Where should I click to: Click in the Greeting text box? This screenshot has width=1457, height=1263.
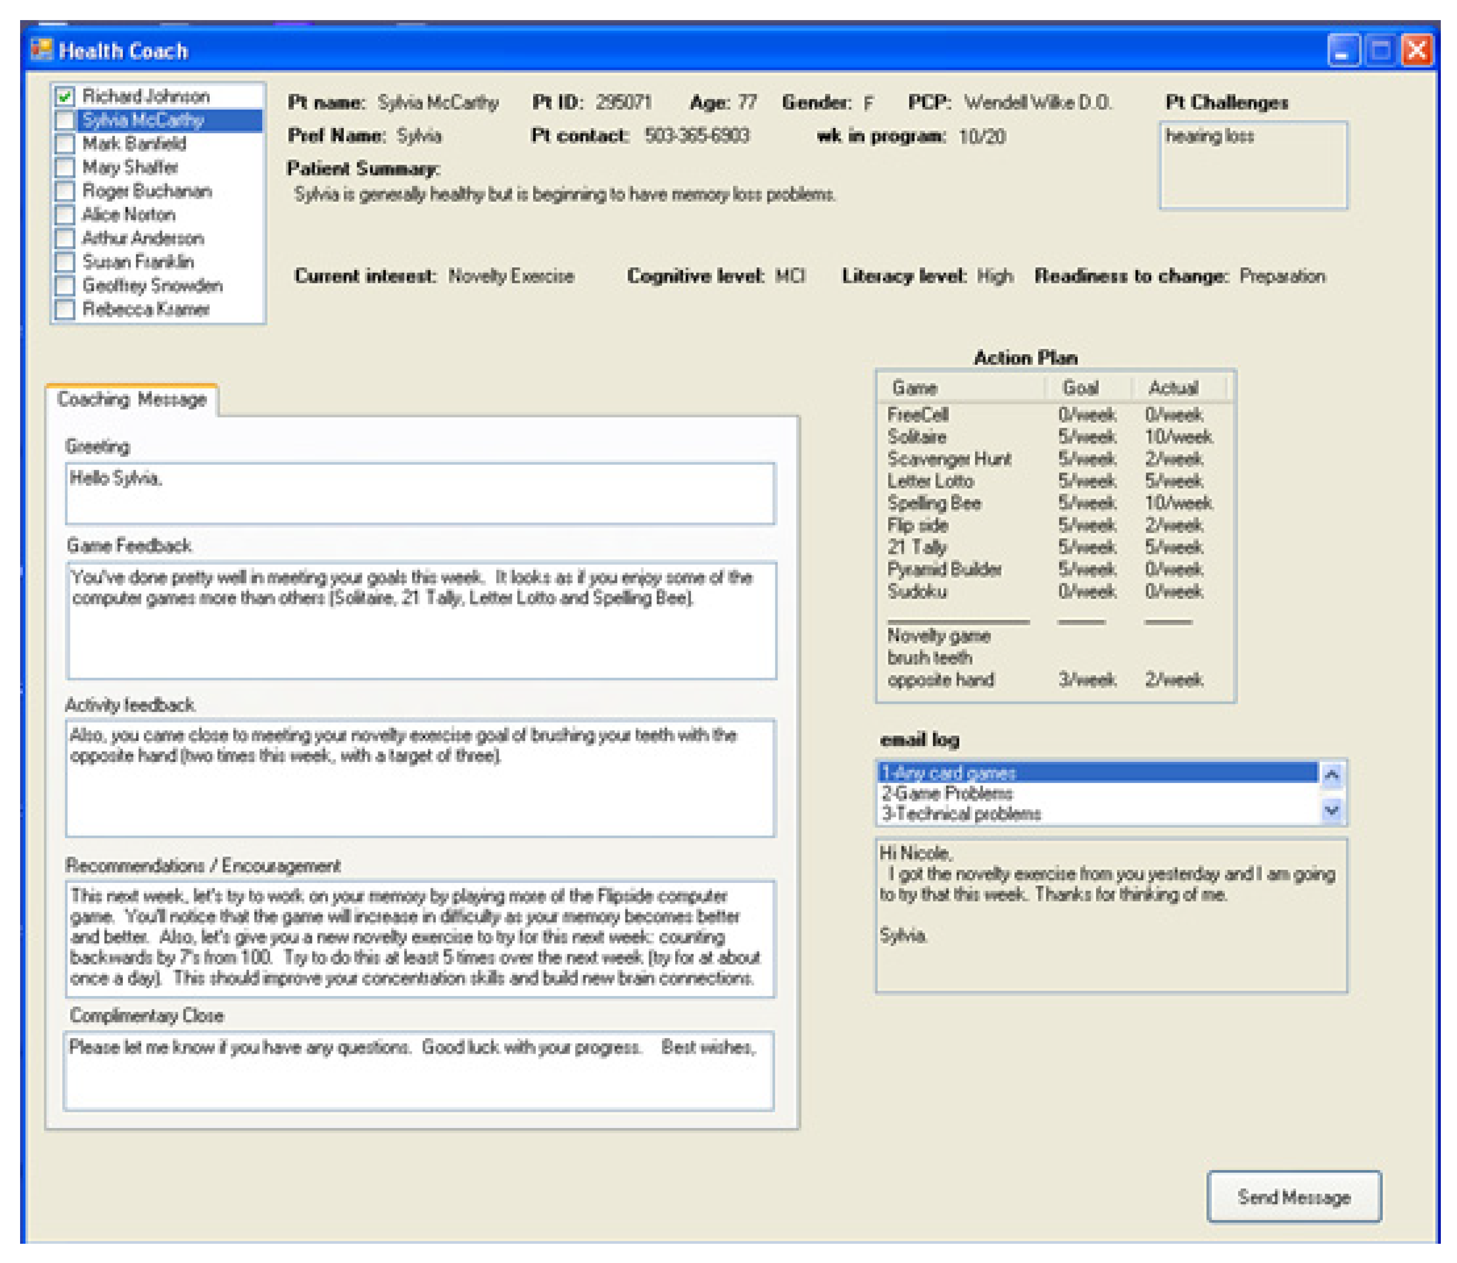pyautogui.click(x=420, y=493)
